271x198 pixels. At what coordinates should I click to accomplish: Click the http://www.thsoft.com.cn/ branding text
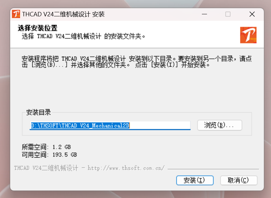pos(126,168)
